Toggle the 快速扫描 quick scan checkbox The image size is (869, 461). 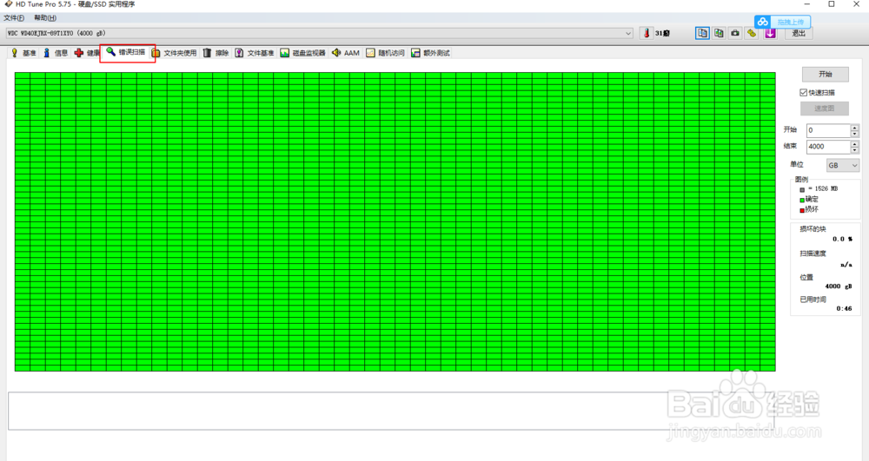coord(803,92)
